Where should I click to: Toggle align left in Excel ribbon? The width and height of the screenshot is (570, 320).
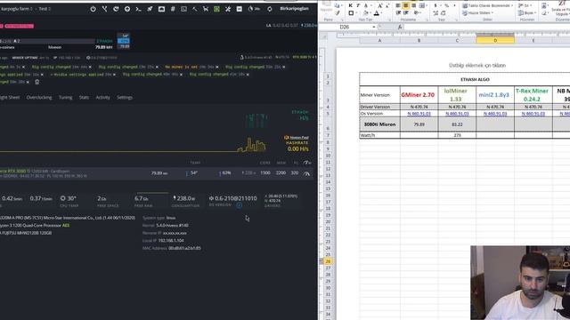point(398,5)
